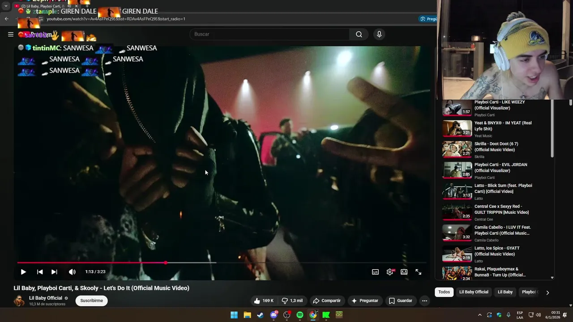Switch to Chrome in the taskbar
Image resolution: width=573 pixels, height=322 pixels.
coord(313,315)
